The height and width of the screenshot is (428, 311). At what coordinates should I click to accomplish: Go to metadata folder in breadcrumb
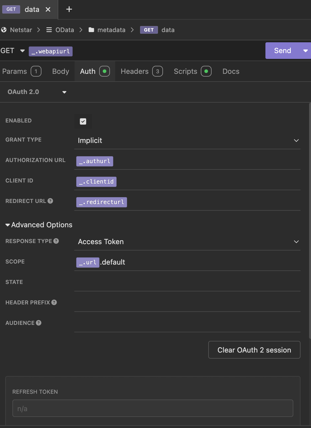tap(111, 30)
